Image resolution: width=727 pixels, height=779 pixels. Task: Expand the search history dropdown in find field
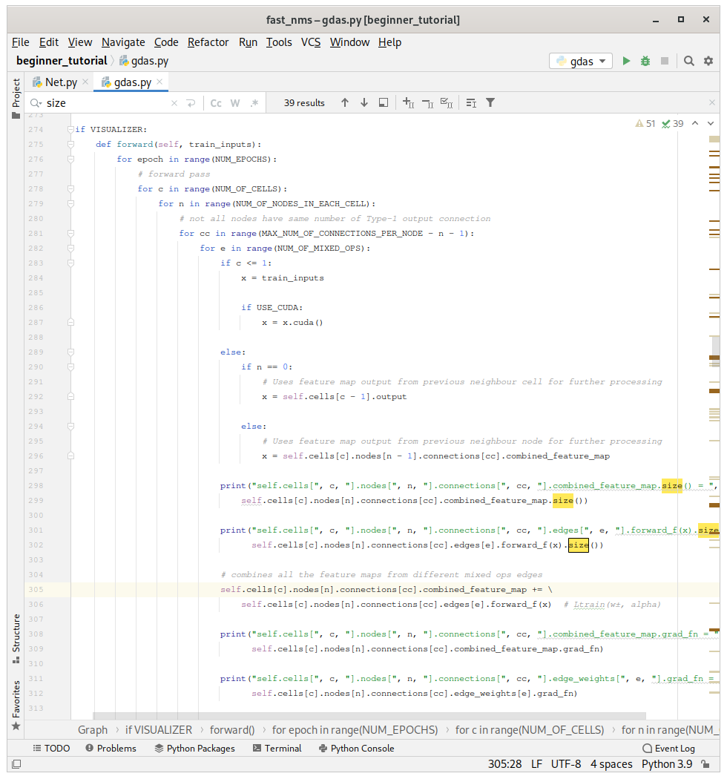point(36,103)
